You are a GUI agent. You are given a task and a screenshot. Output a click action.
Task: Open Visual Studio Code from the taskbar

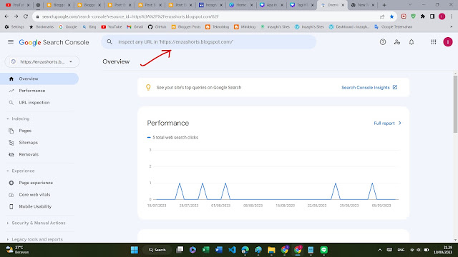pos(232,250)
